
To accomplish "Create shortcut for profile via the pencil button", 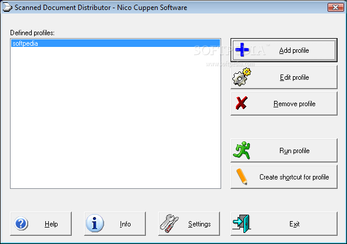I will 284,177.
